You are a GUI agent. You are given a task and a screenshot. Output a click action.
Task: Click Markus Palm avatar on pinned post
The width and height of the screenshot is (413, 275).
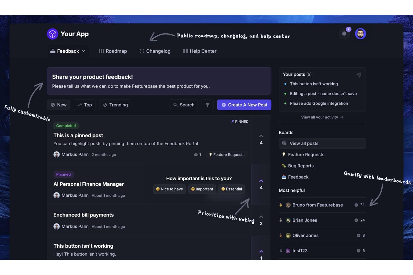tap(57, 154)
